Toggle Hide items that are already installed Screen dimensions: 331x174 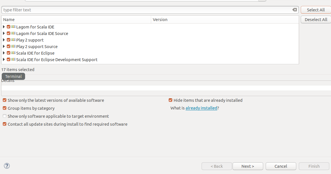170,100
